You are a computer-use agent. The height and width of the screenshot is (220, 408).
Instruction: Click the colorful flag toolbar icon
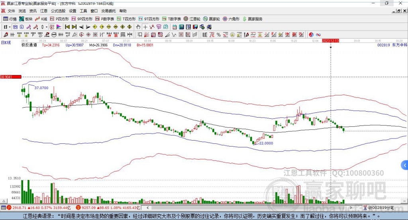coord(59,27)
